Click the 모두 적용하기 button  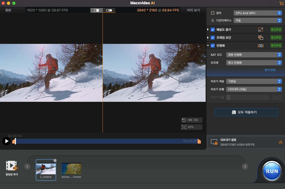click(x=246, y=112)
